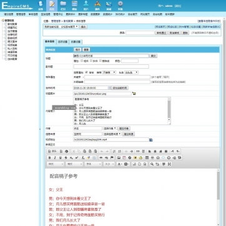Apply Superscript formatting in the editor
226x226 pixels.
click(77, 158)
